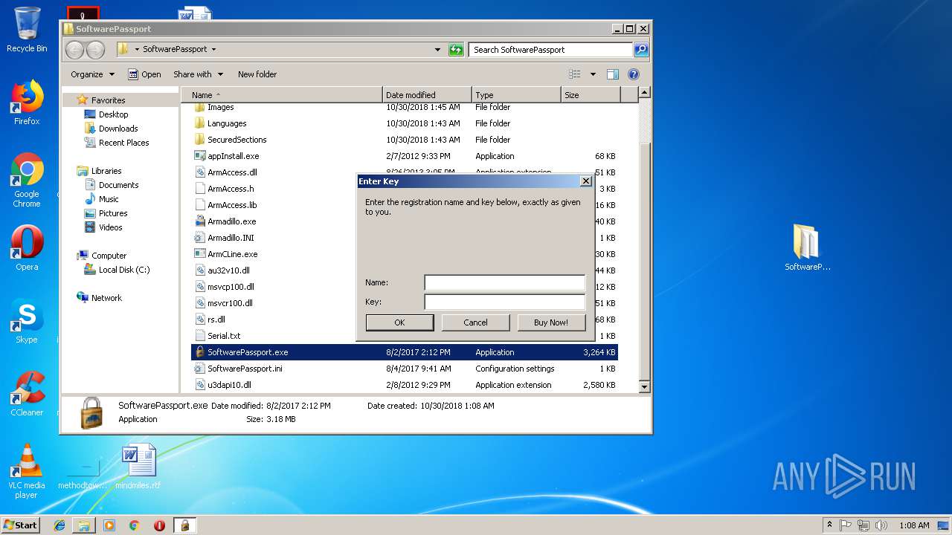Click the Explorer Back navigation button
The height and width of the screenshot is (535, 952).
coord(74,50)
